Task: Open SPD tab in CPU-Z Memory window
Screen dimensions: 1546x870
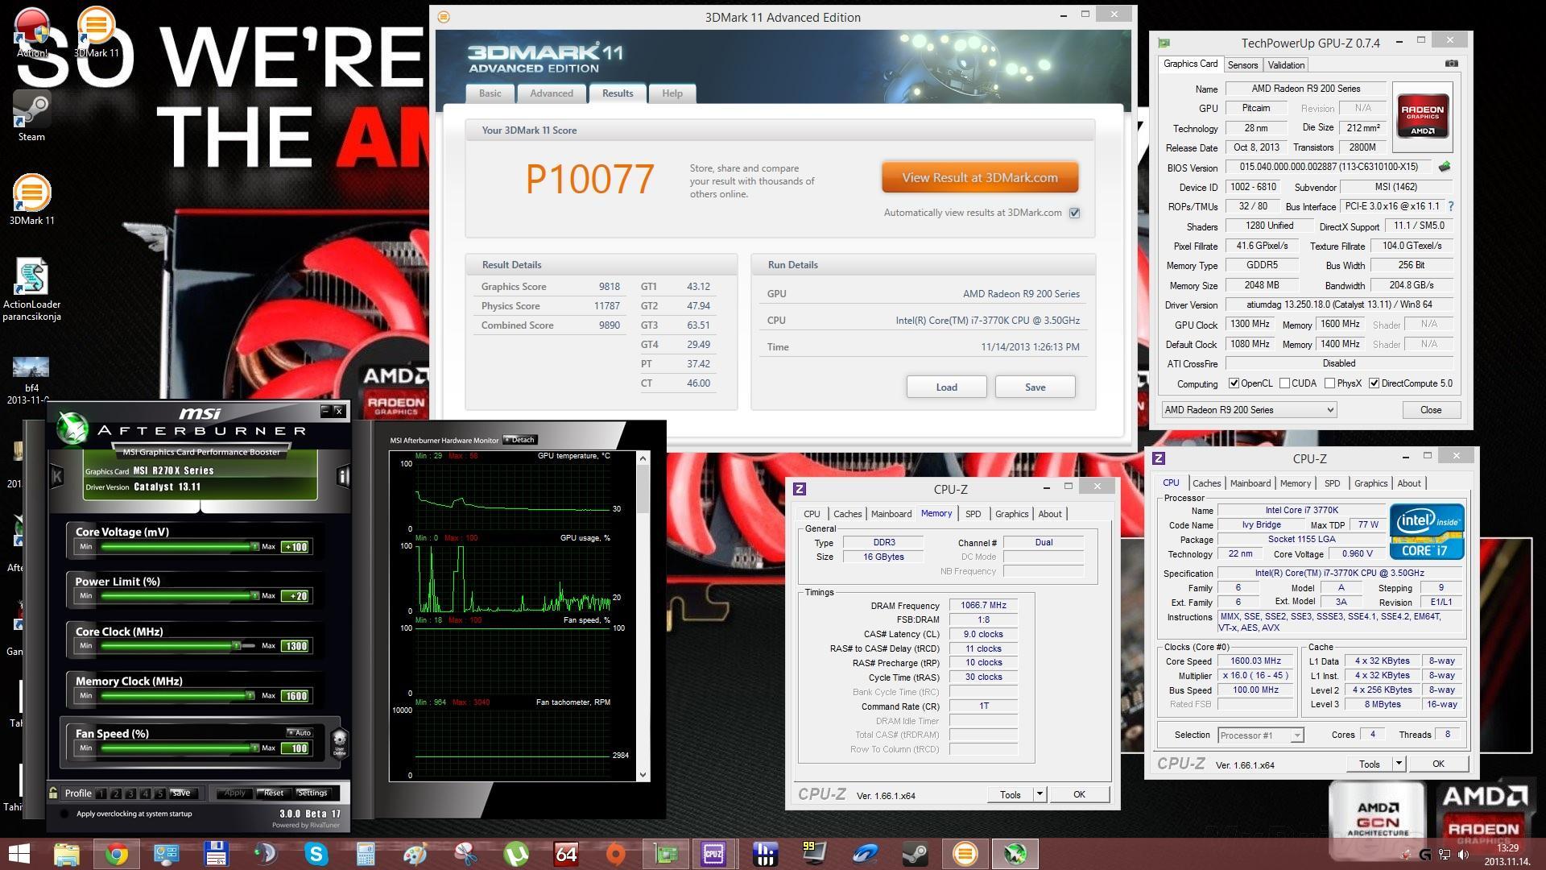Action: tap(973, 514)
